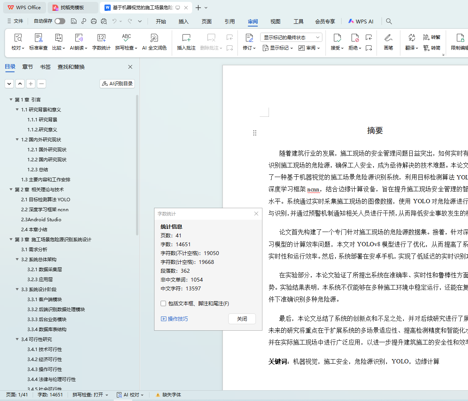Collapse the 第 1 章 引言 tree node
This screenshot has height=401, width=468.
click(x=11, y=99)
